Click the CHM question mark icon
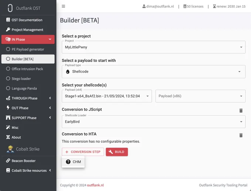The height and width of the screenshot is (191, 251). (68, 162)
